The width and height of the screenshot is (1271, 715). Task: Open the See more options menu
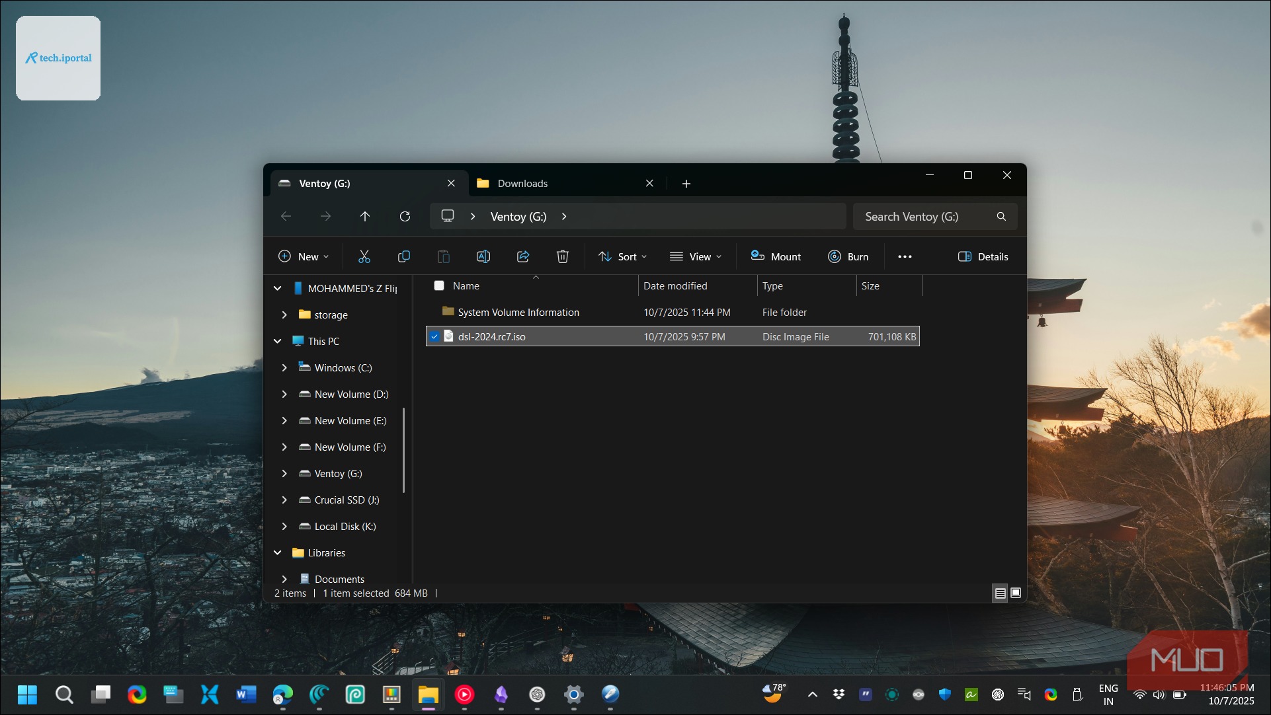(x=905, y=256)
